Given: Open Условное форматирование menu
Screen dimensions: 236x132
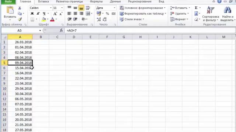Looking at the screenshot, I should click(142, 8).
